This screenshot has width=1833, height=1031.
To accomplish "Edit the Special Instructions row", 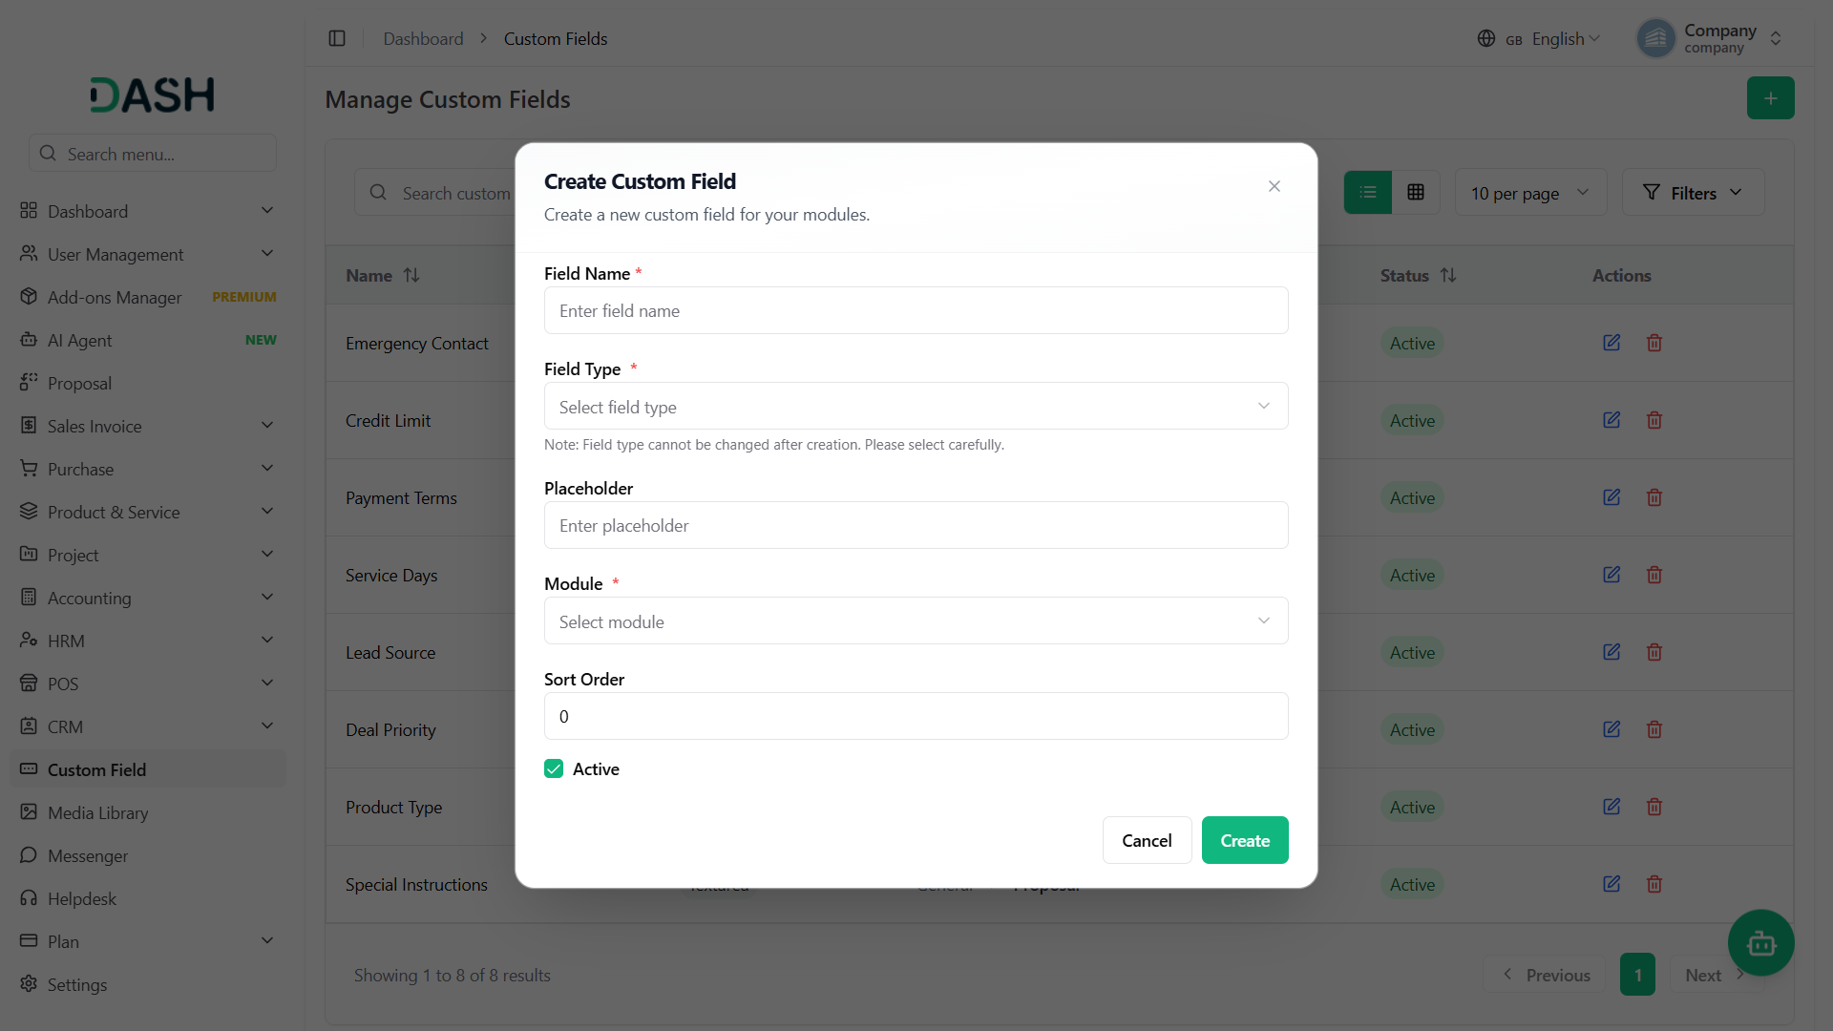I will 1612,884.
